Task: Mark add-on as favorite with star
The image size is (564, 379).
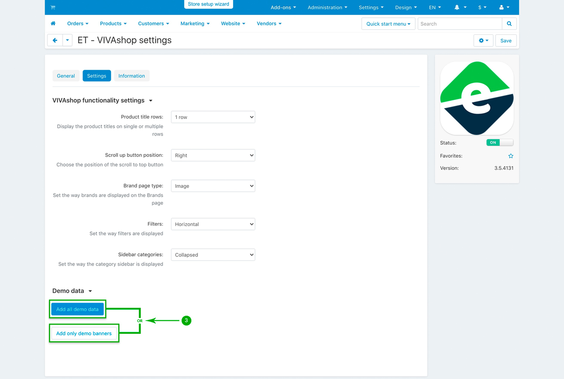Action: point(510,156)
